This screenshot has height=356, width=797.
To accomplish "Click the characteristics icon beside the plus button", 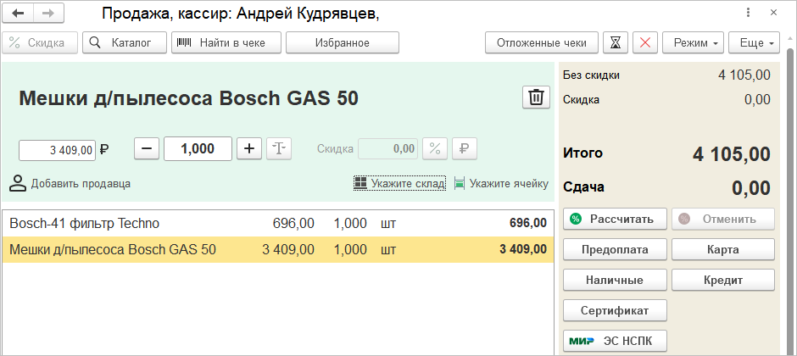I will [279, 148].
